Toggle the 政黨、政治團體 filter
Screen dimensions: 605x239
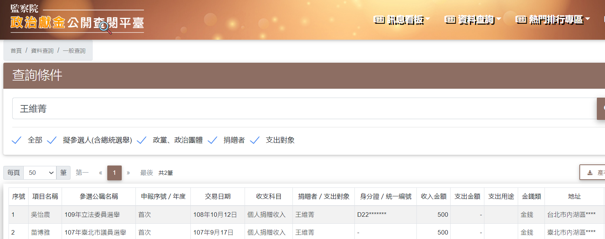point(141,140)
